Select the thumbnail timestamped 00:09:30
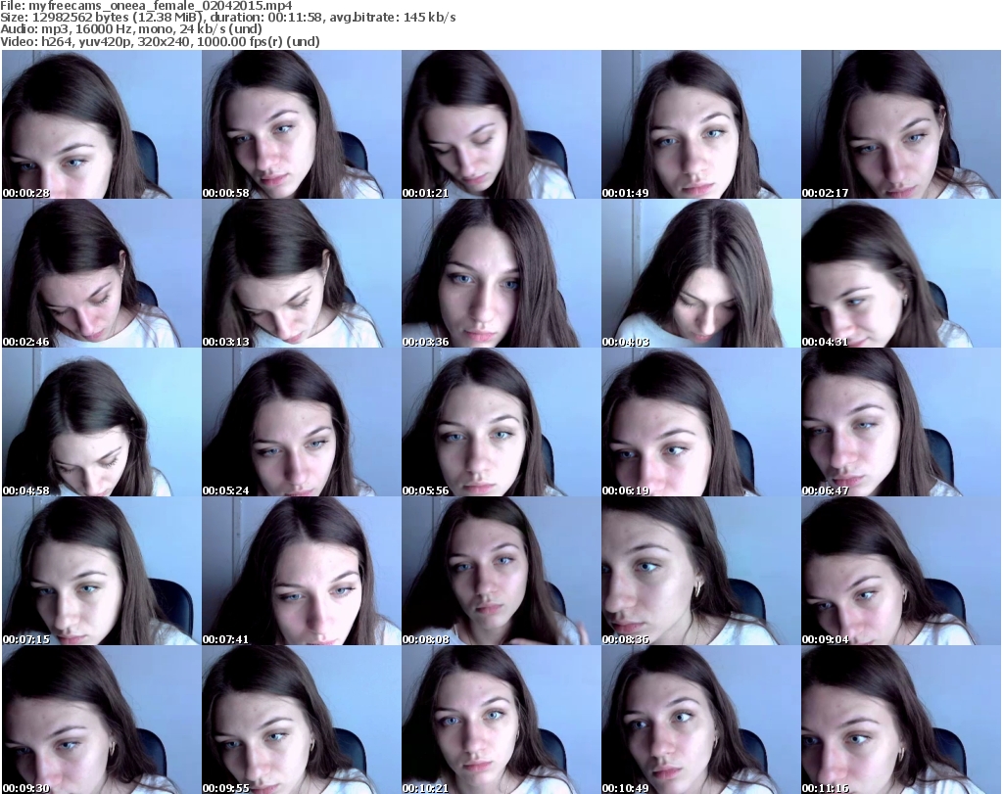Viewport: 1003px width, 794px height. (x=102, y=720)
